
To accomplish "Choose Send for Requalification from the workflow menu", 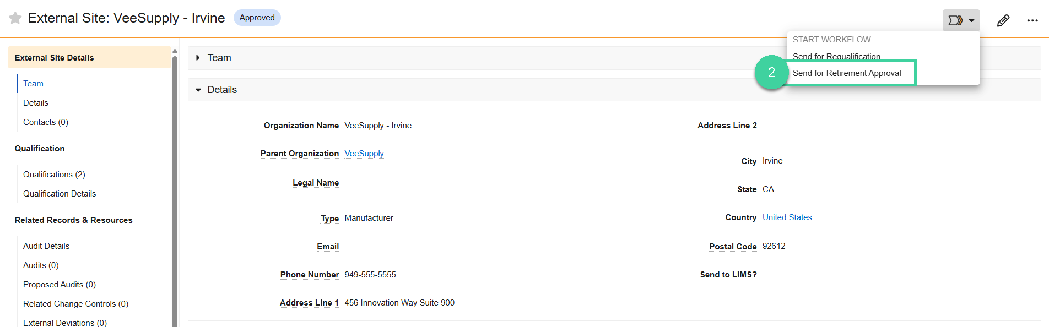I will click(x=836, y=56).
